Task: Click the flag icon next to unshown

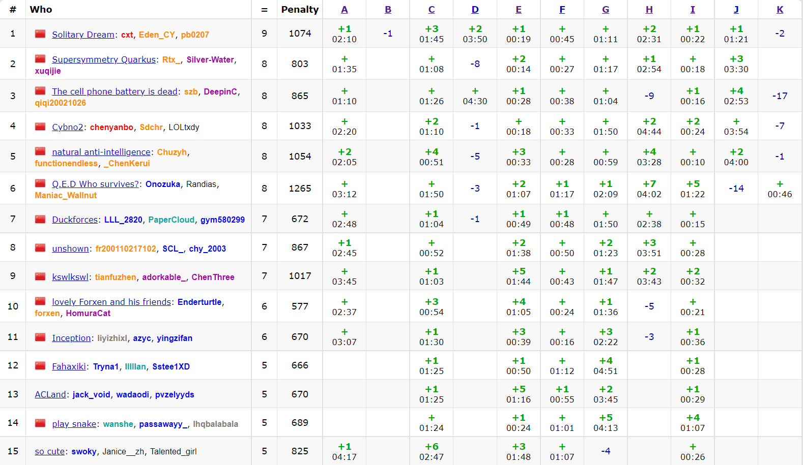Action: (x=40, y=248)
